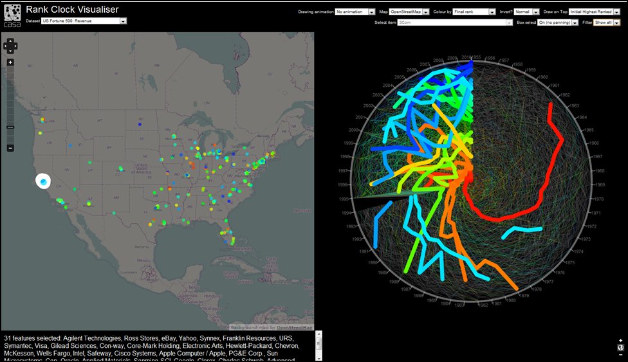Image resolution: width=628 pixels, height=362 pixels.
Task: Pan the map left with the arrow control
Action: (6, 46)
